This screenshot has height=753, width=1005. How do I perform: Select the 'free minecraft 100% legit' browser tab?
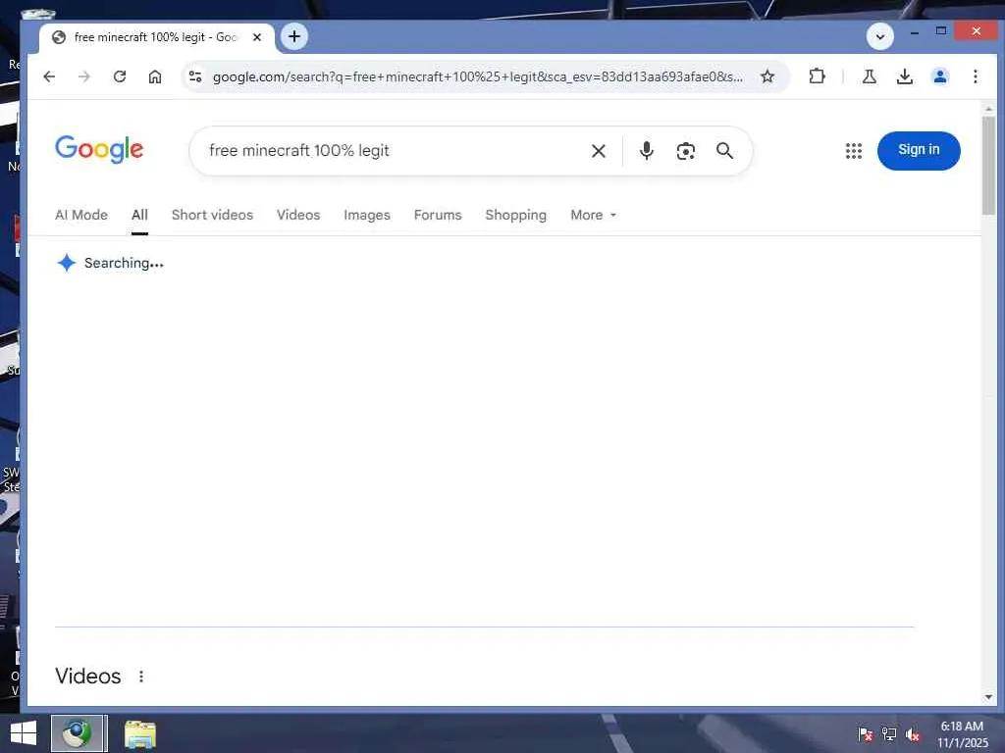click(x=157, y=37)
